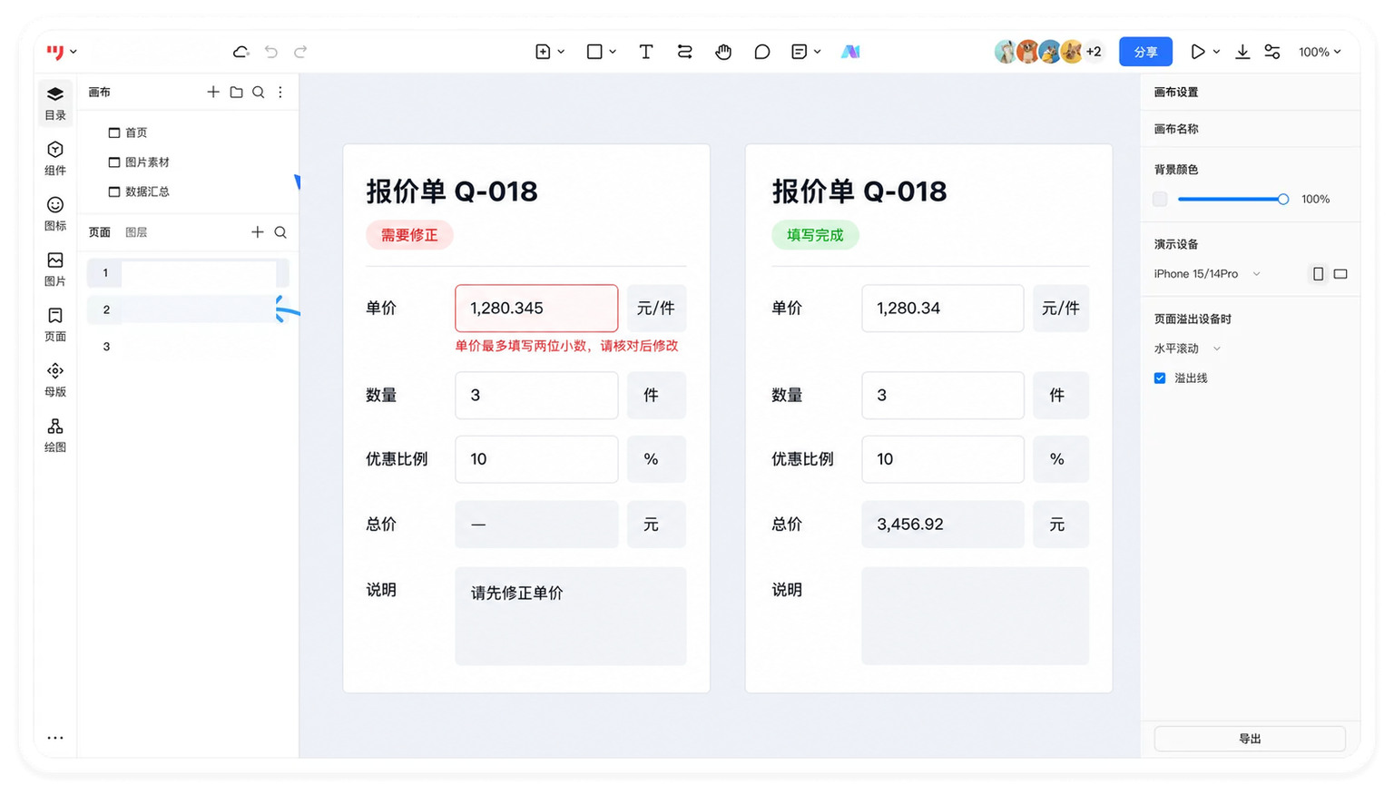Open the 水平滚动 overflow dropdown
Screen dimensions: 1394x795
1187,348
